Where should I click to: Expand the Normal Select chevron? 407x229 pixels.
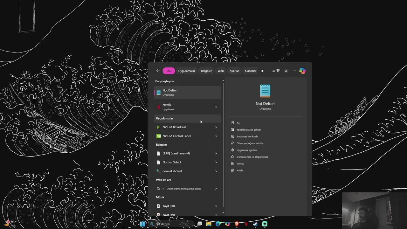pos(216,163)
